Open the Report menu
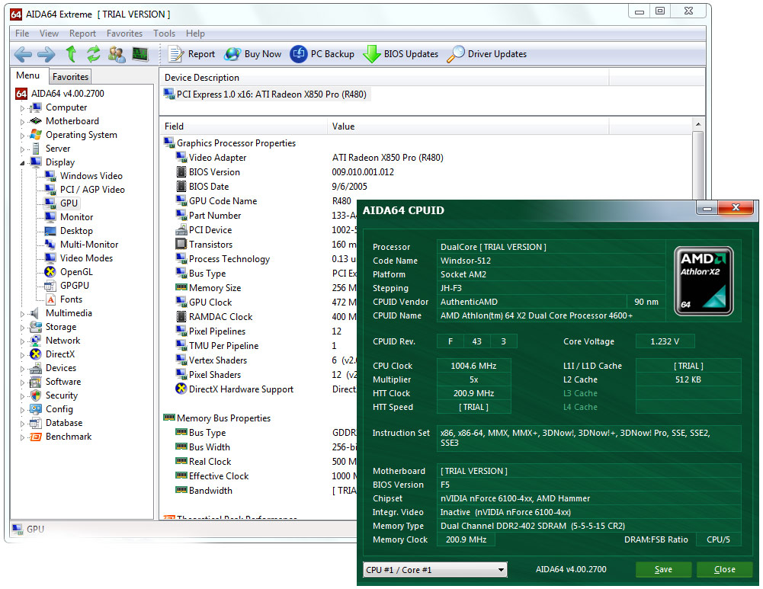The image size is (763, 589). pyautogui.click(x=82, y=33)
